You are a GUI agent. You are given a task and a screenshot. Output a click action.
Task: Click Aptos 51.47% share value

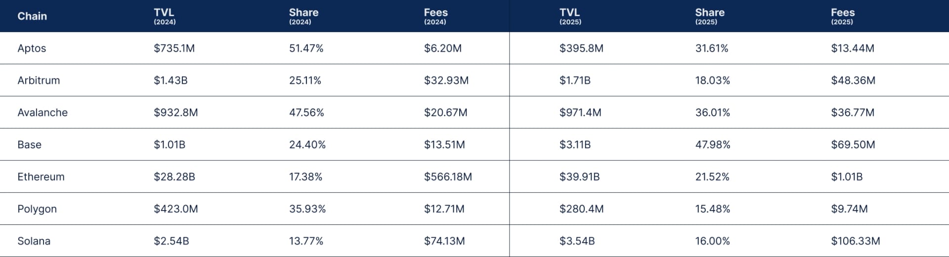306,48
